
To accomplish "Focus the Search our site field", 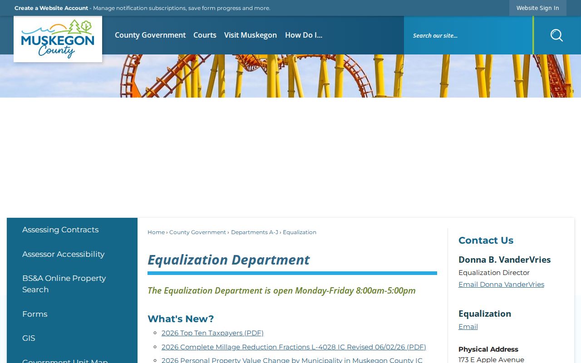I will (468, 35).
